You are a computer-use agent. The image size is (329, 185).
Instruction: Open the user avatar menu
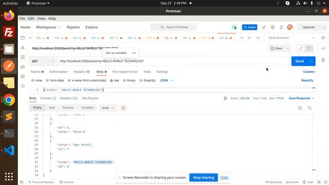[x=290, y=27]
